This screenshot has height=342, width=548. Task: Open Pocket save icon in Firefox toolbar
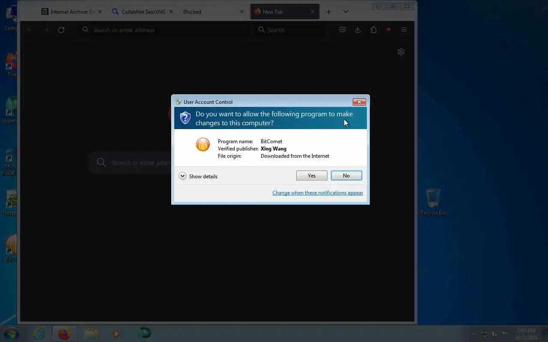pyautogui.click(x=342, y=30)
